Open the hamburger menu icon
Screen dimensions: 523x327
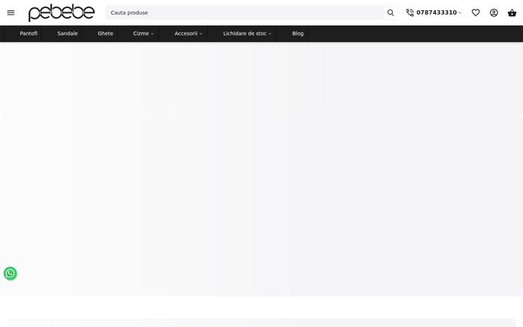tap(11, 12)
